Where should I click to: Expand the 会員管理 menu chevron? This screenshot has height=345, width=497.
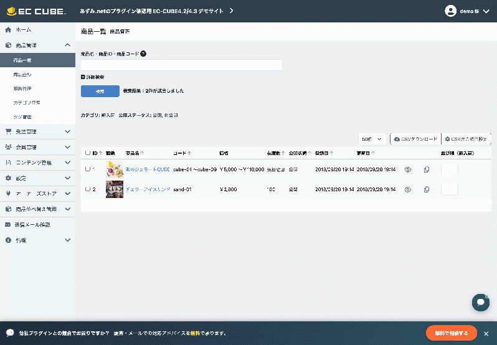click(x=67, y=147)
